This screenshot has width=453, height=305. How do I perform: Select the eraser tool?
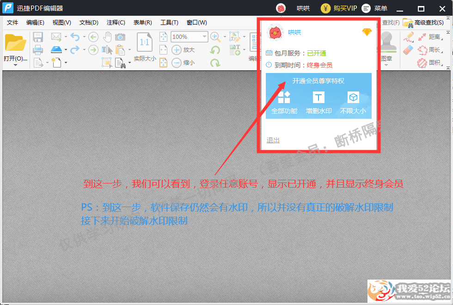408,50
